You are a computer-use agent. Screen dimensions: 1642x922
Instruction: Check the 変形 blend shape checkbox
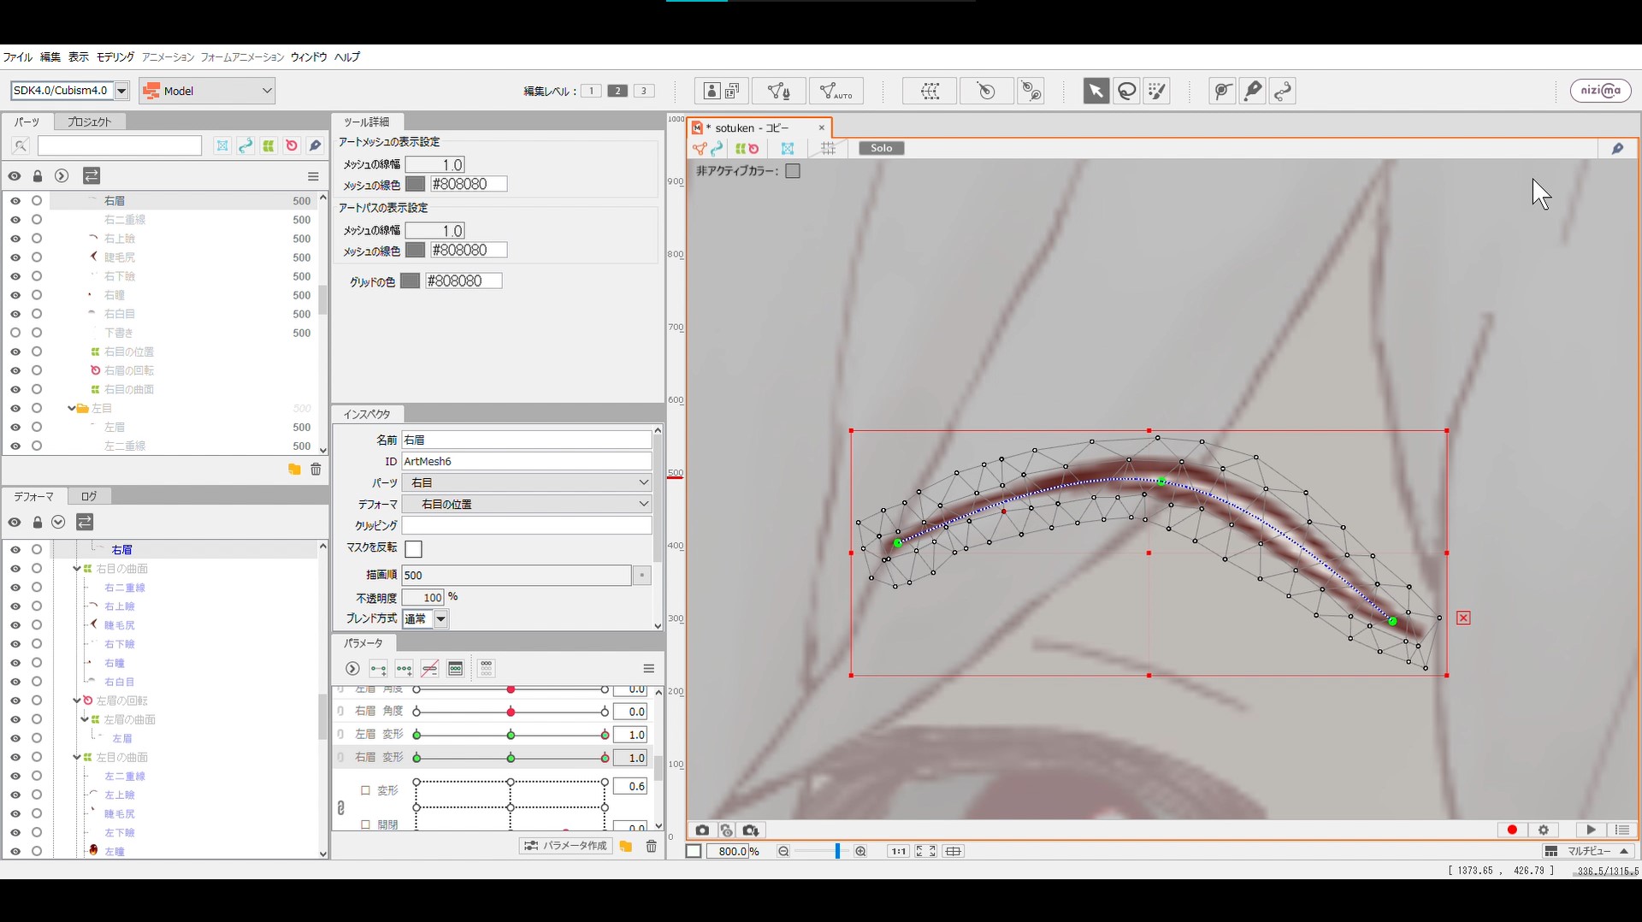(365, 790)
